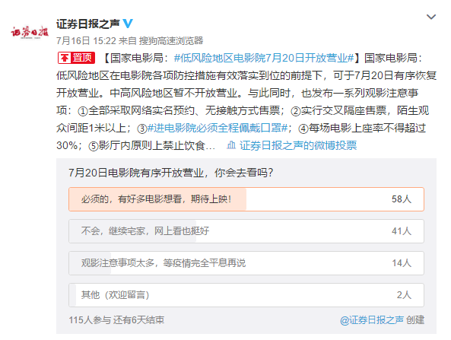This screenshot has width=451, height=340.
Task: Select poll option 必须的，有好多电影想看
Action: pos(246,199)
